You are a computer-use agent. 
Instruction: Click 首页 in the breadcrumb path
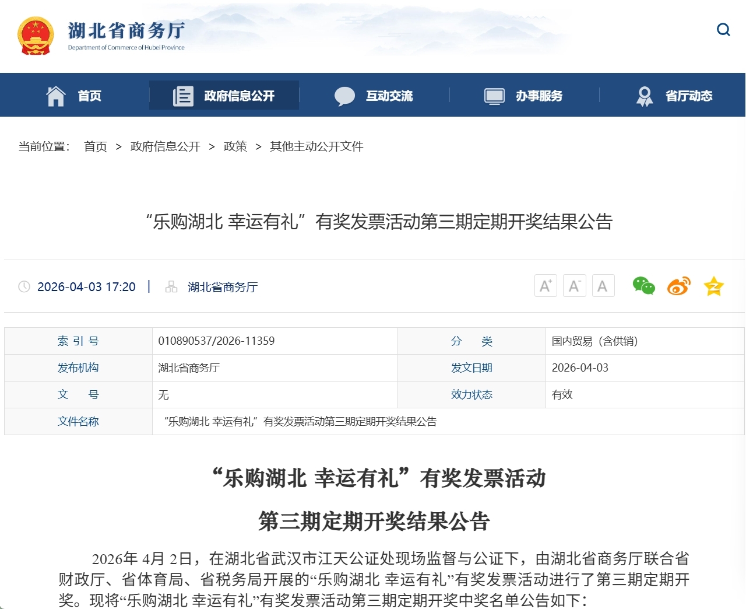pos(96,146)
